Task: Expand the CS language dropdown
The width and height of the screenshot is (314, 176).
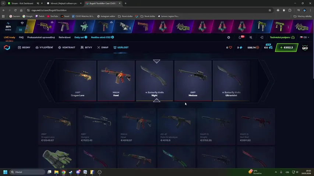Action: point(304,37)
